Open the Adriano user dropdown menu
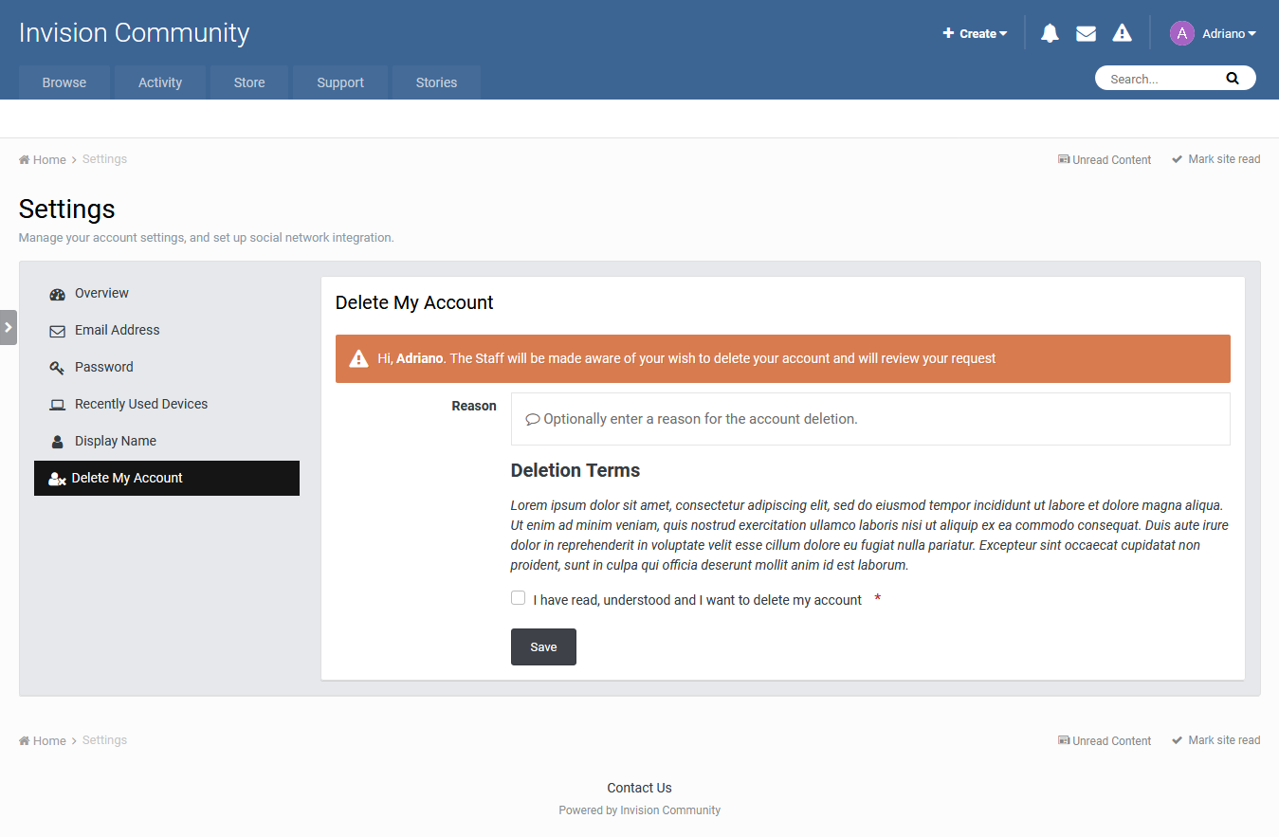 [1229, 33]
